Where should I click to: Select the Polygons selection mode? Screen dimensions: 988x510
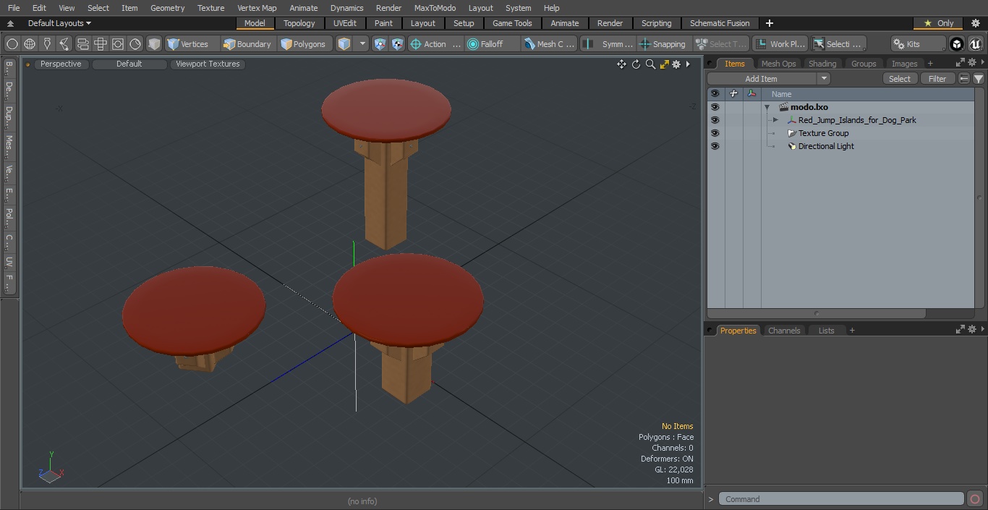pyautogui.click(x=304, y=44)
